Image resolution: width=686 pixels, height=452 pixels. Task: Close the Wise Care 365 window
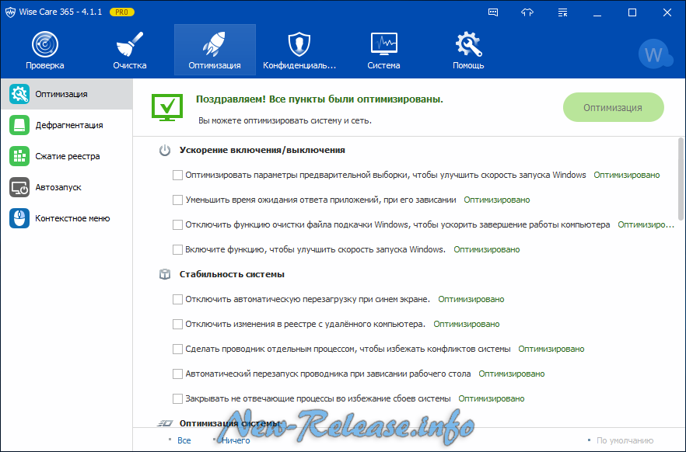667,12
